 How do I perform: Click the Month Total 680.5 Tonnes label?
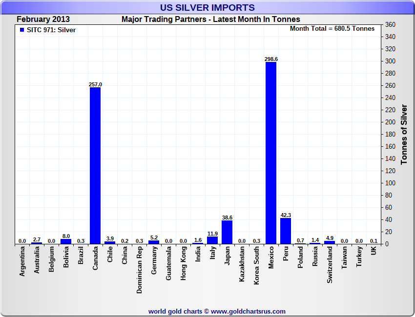click(x=332, y=29)
